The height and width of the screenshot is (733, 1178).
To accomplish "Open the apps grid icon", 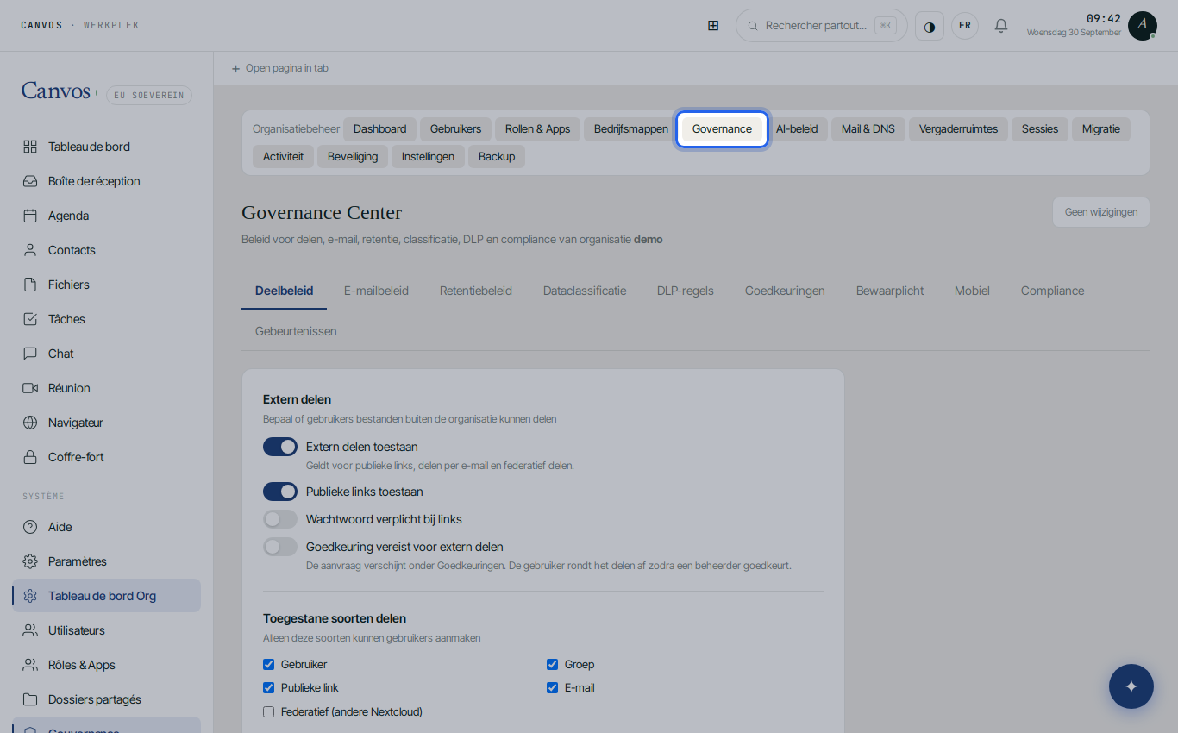I will point(713,26).
